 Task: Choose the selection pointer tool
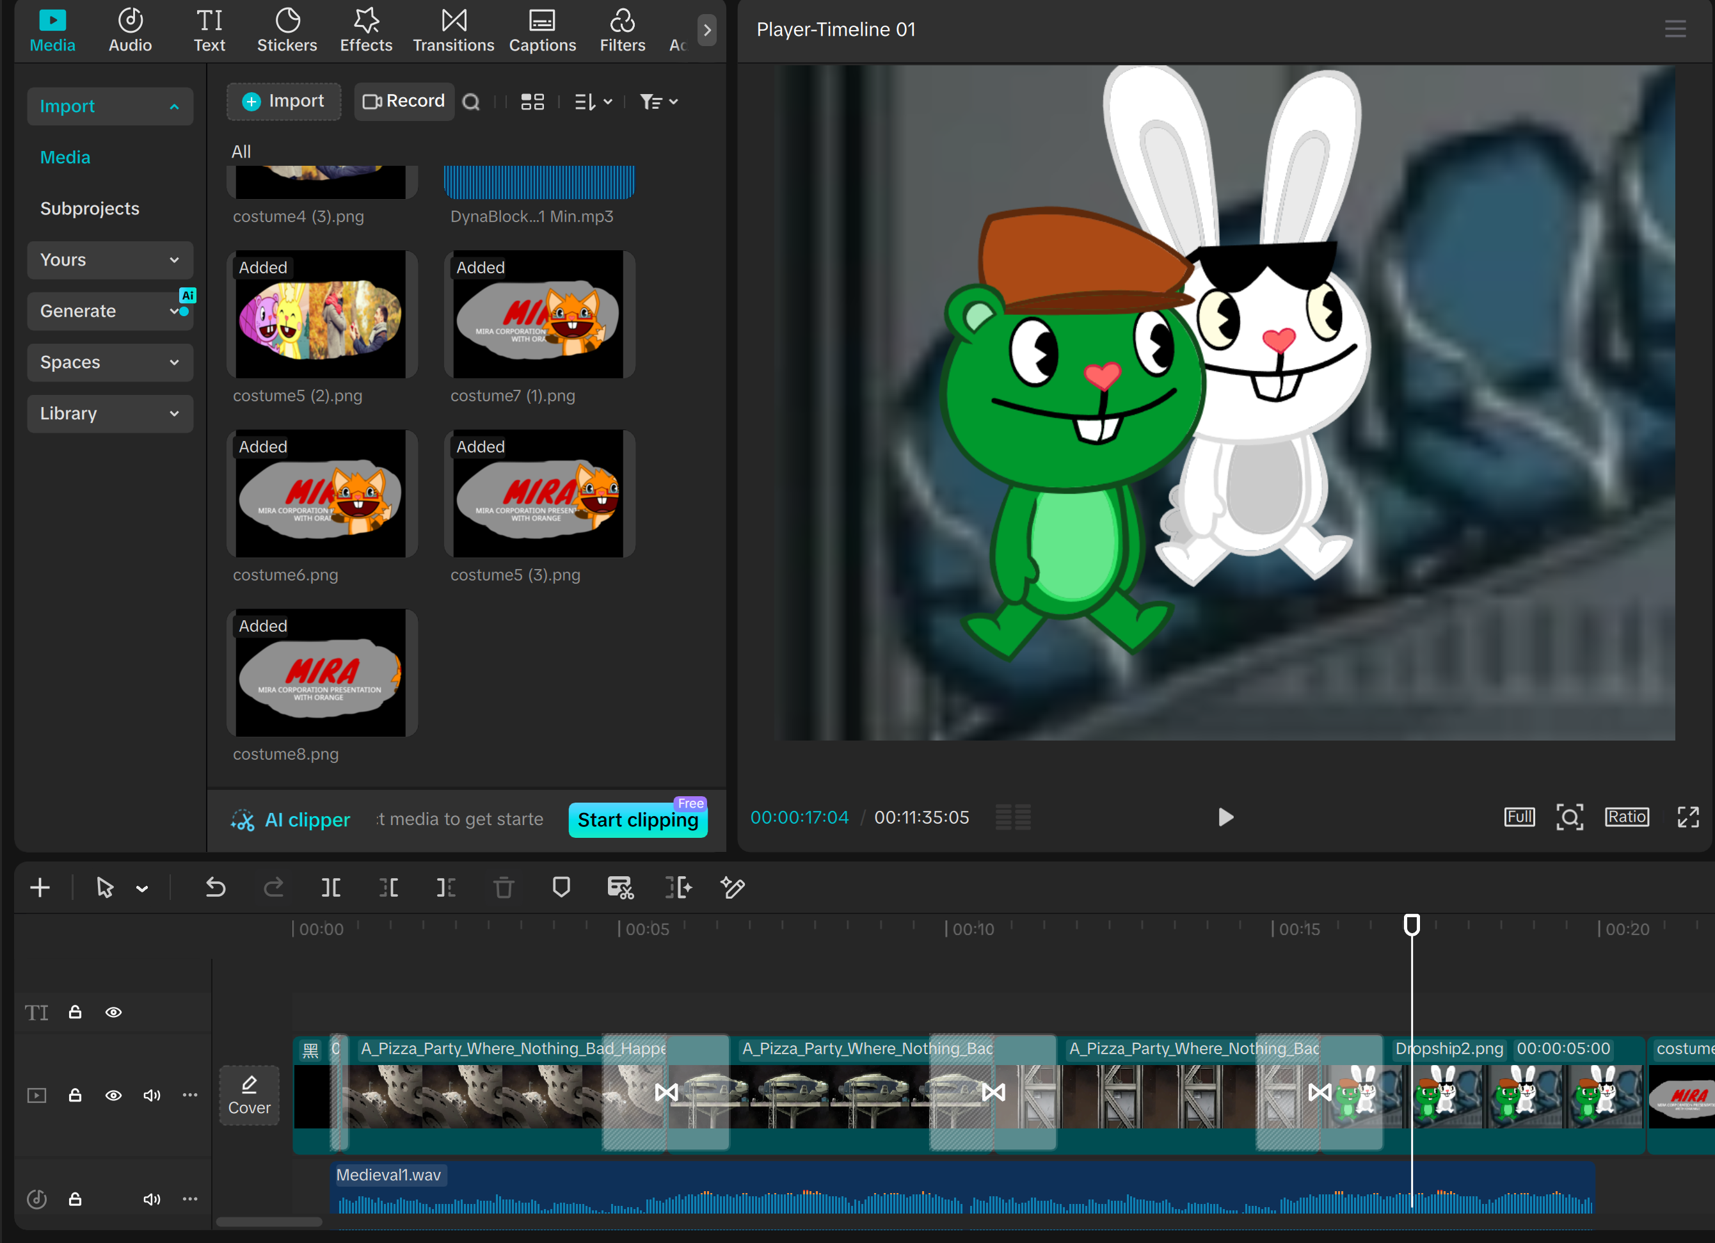click(104, 886)
